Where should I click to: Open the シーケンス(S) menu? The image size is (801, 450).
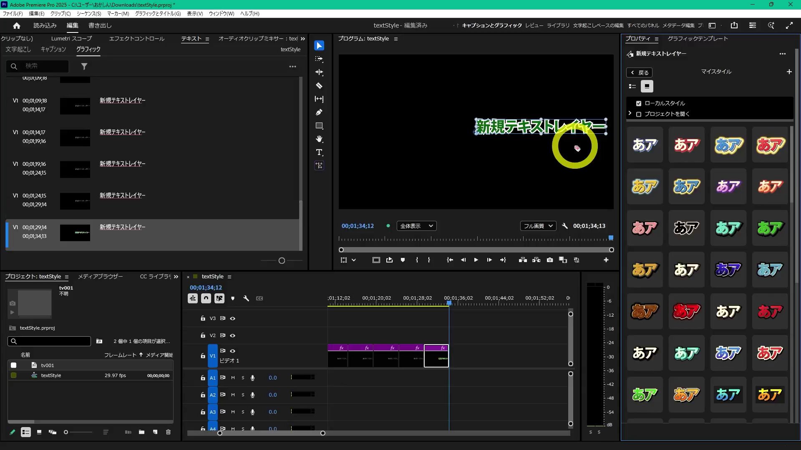click(x=89, y=14)
